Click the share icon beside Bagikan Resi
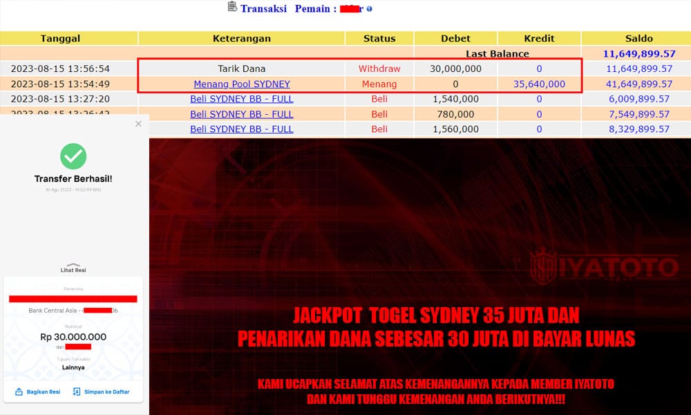 19,392
